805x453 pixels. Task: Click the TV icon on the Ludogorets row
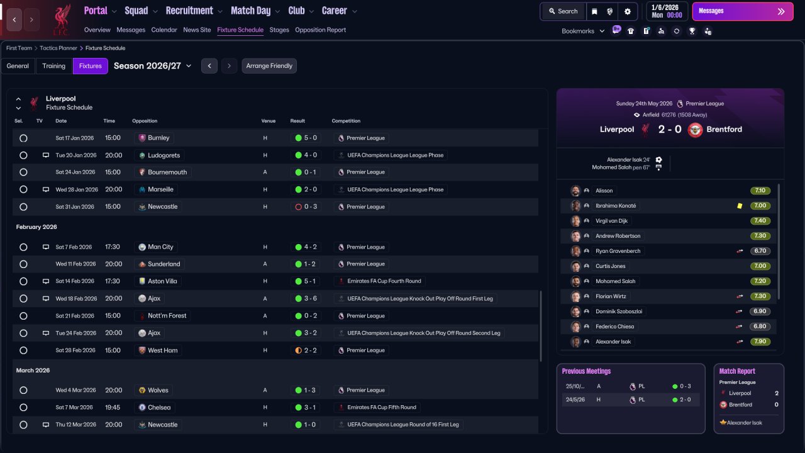[46, 155]
